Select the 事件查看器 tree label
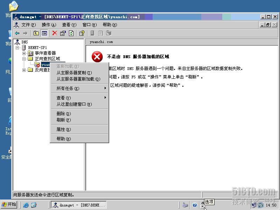Image resolution: width=280 pixels, height=210 pixels. [x=45, y=53]
